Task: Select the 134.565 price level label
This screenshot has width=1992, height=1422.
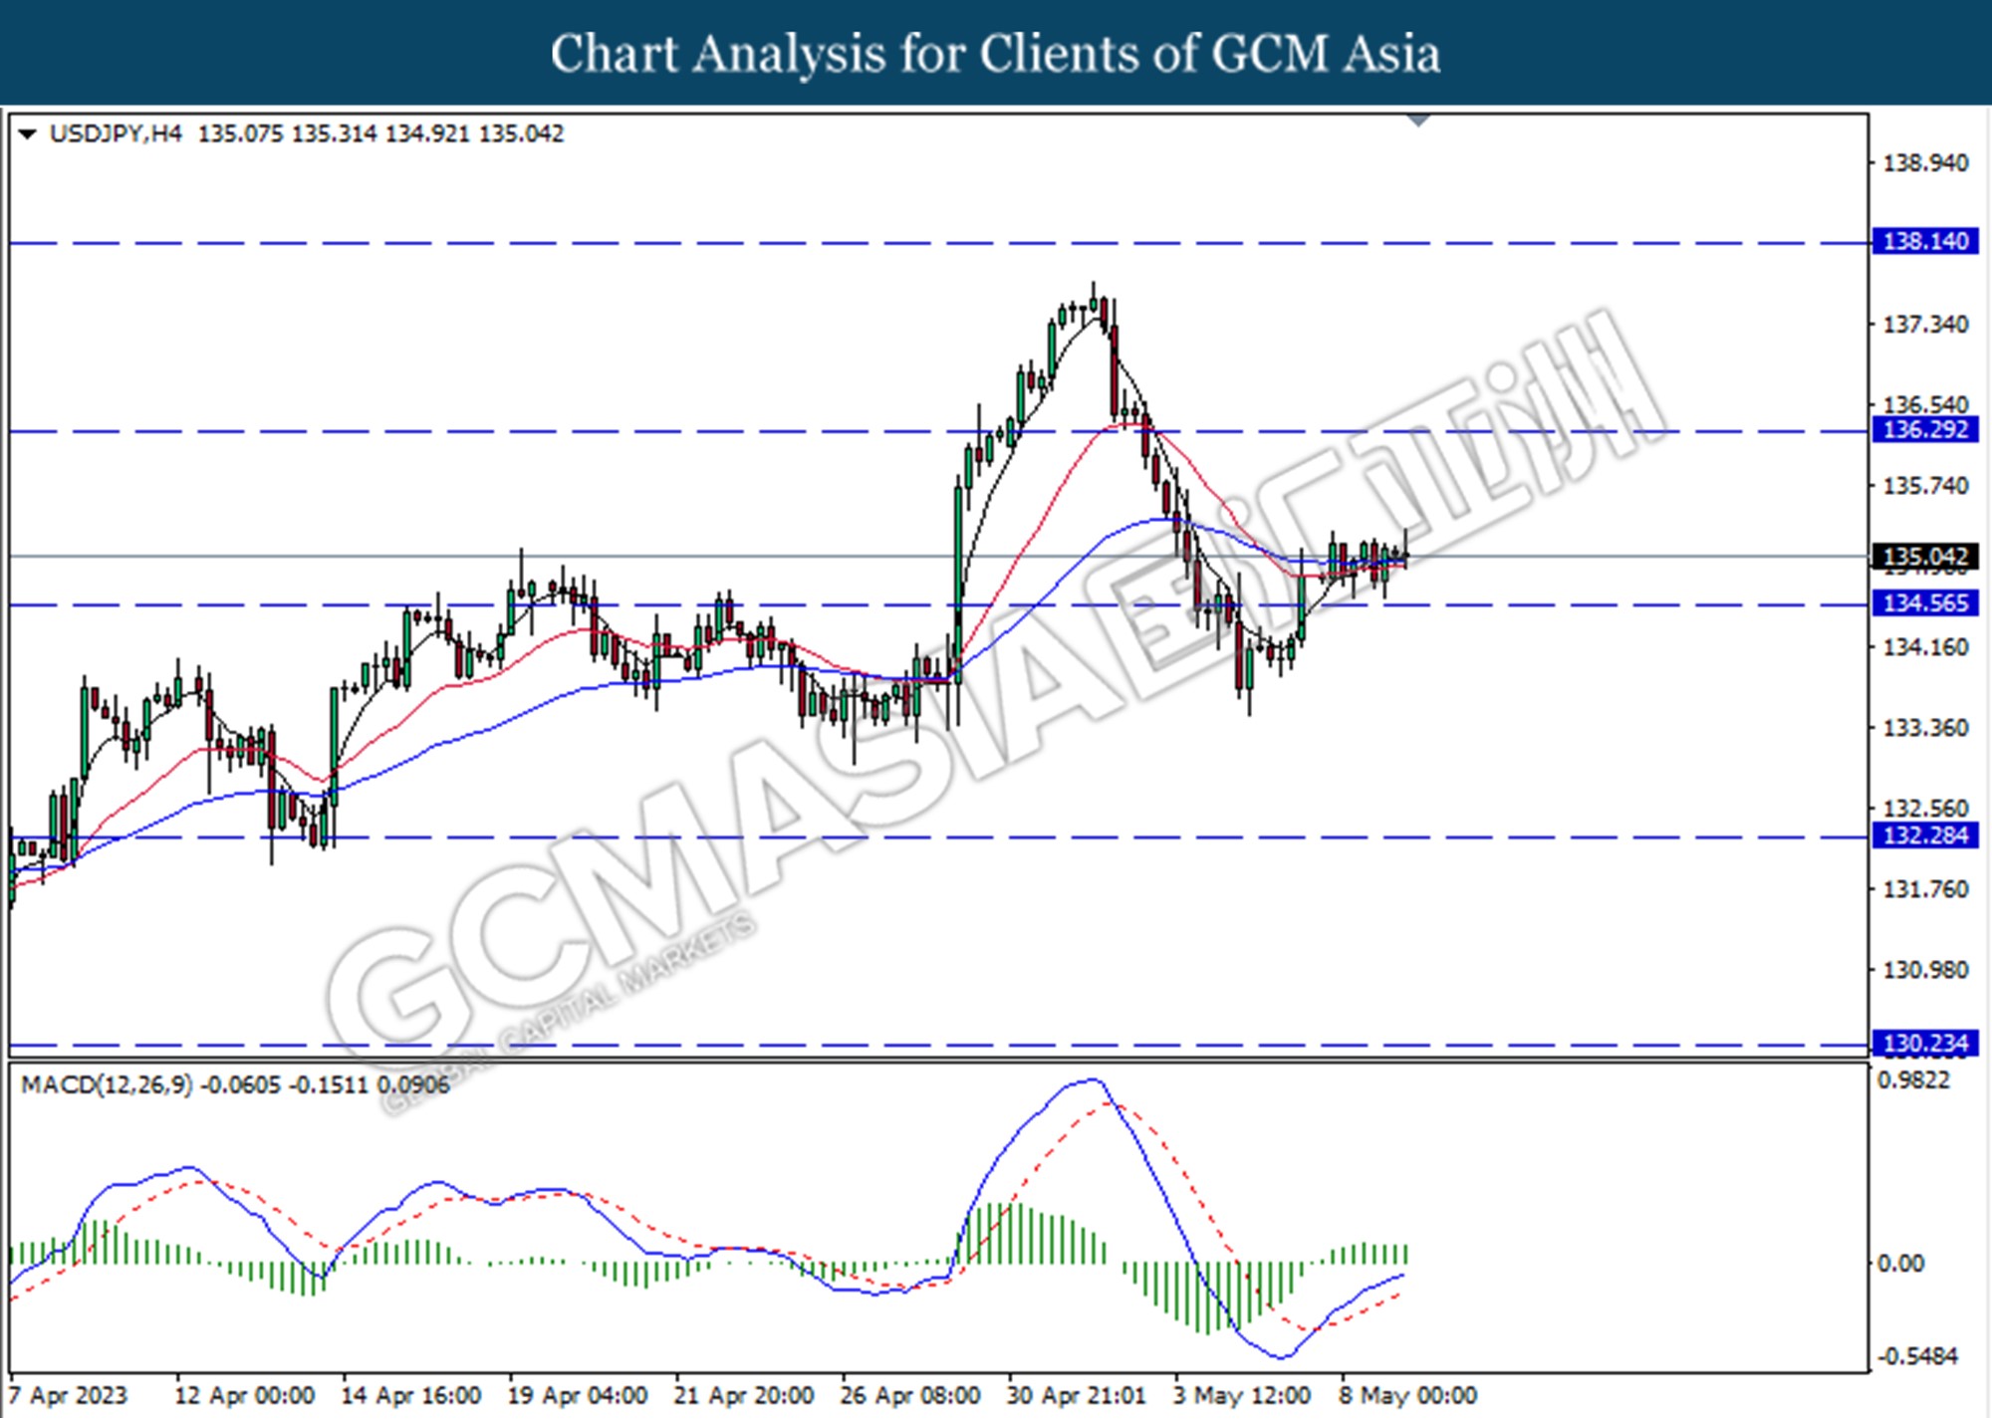Action: click(x=1925, y=603)
